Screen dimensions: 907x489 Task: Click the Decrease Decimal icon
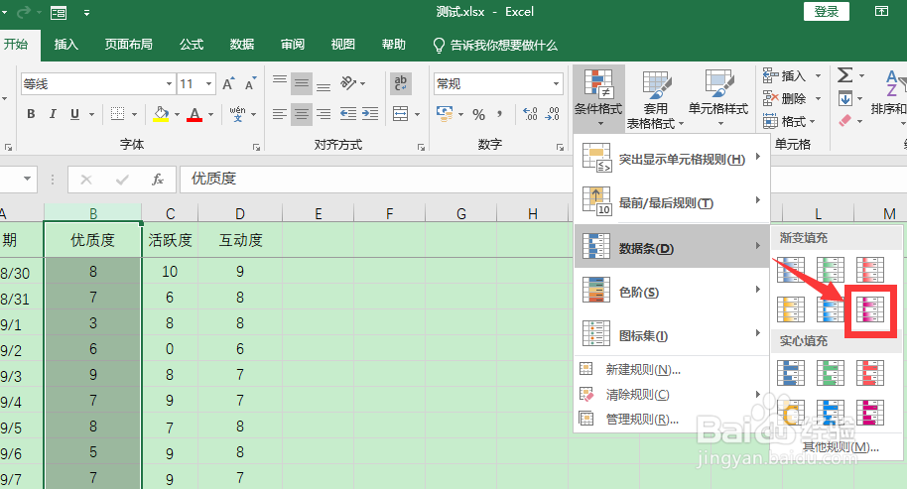tap(553, 114)
